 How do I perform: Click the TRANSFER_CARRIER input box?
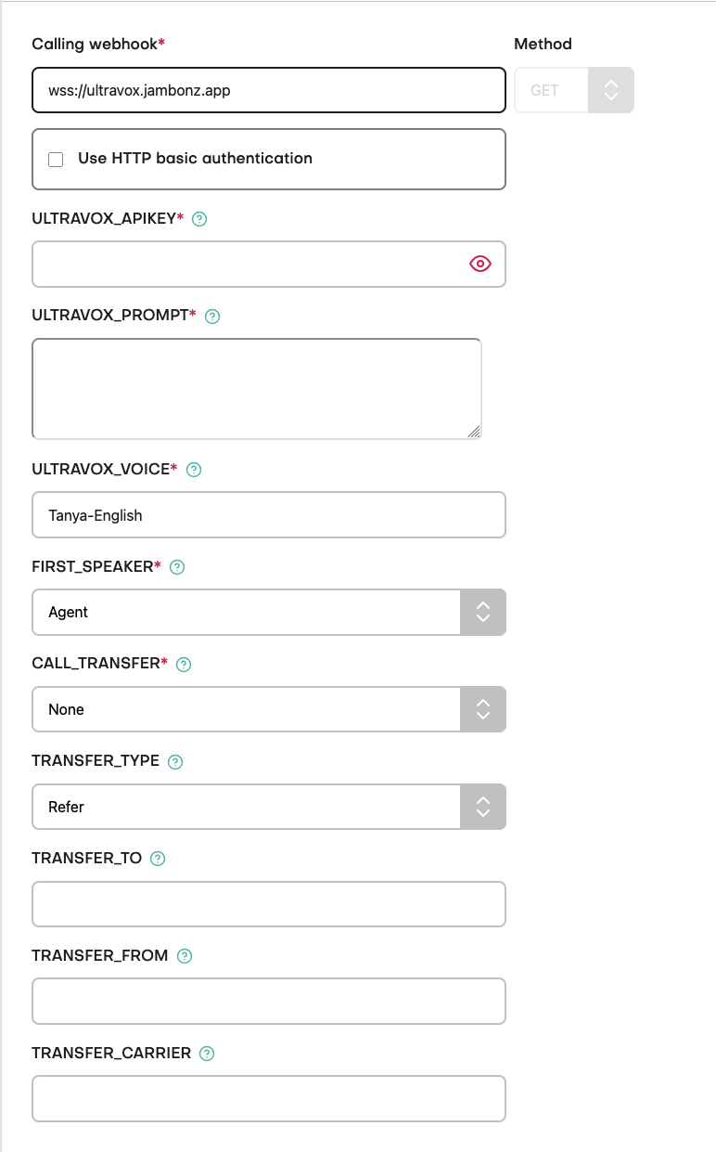[x=268, y=1098]
